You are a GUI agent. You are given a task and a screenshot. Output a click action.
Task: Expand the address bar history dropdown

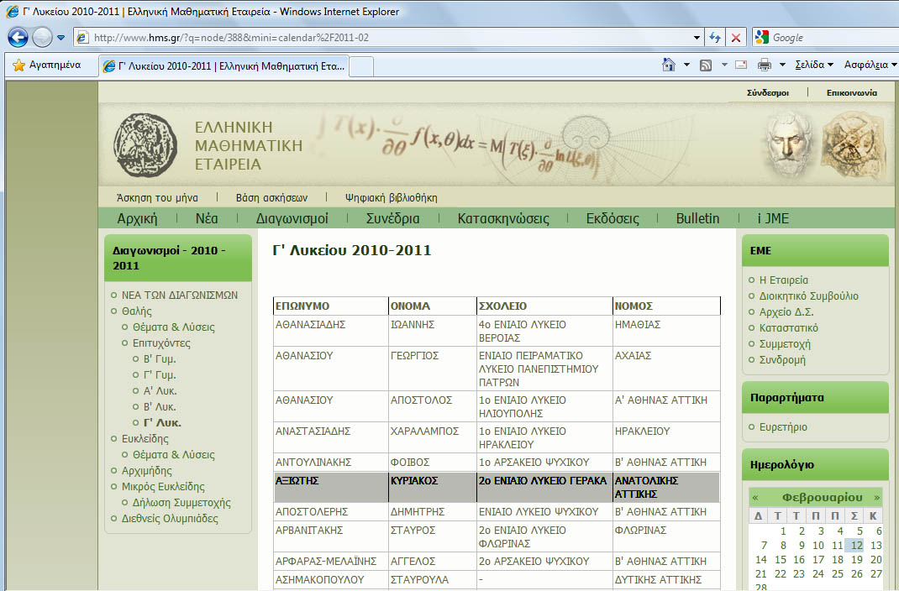(697, 38)
